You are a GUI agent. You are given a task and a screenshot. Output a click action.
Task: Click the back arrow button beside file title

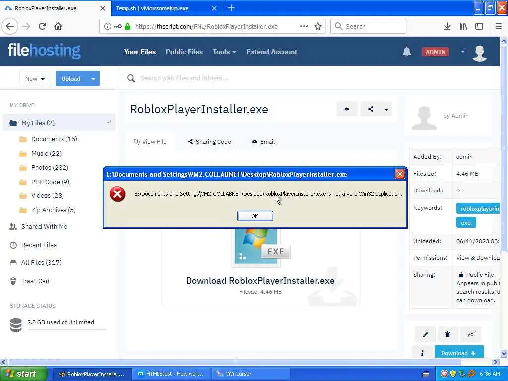(347, 109)
